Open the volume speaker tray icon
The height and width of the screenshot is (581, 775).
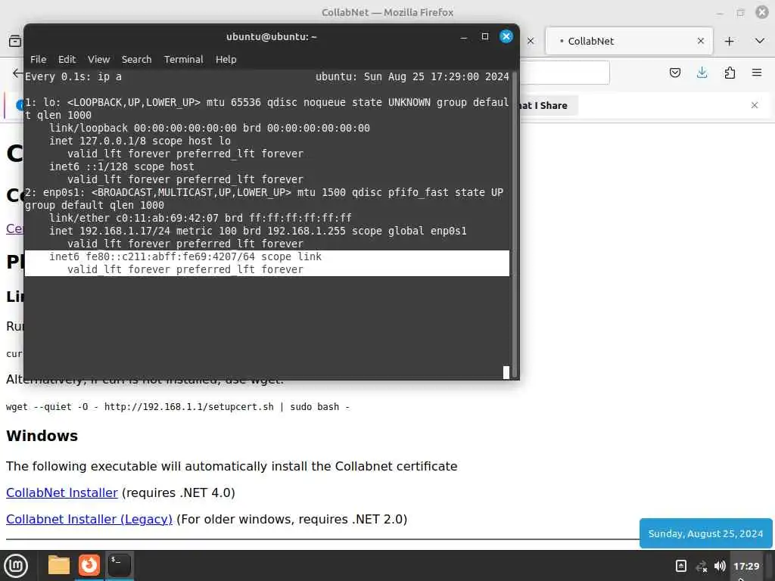[x=720, y=566]
